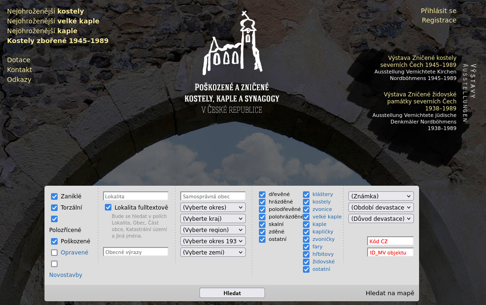Toggle the checkbox above Polozřícené
Image resolution: width=486 pixels, height=305 pixels.
(x=54, y=219)
